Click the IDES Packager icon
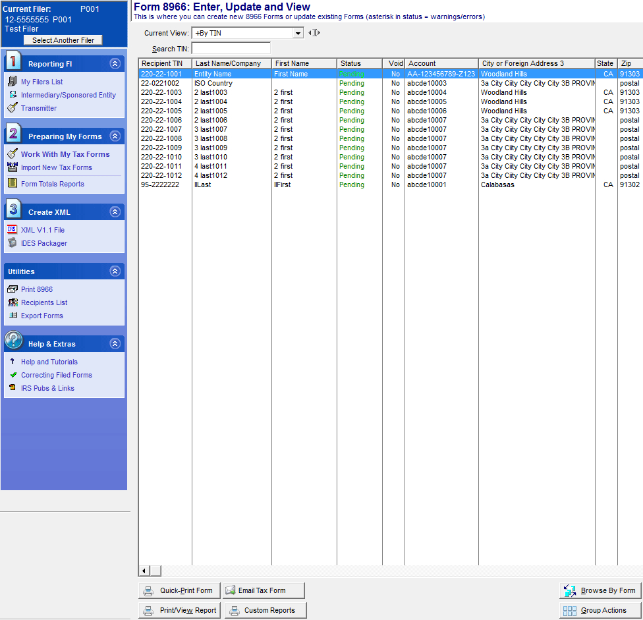This screenshot has height=620, width=643. point(13,242)
